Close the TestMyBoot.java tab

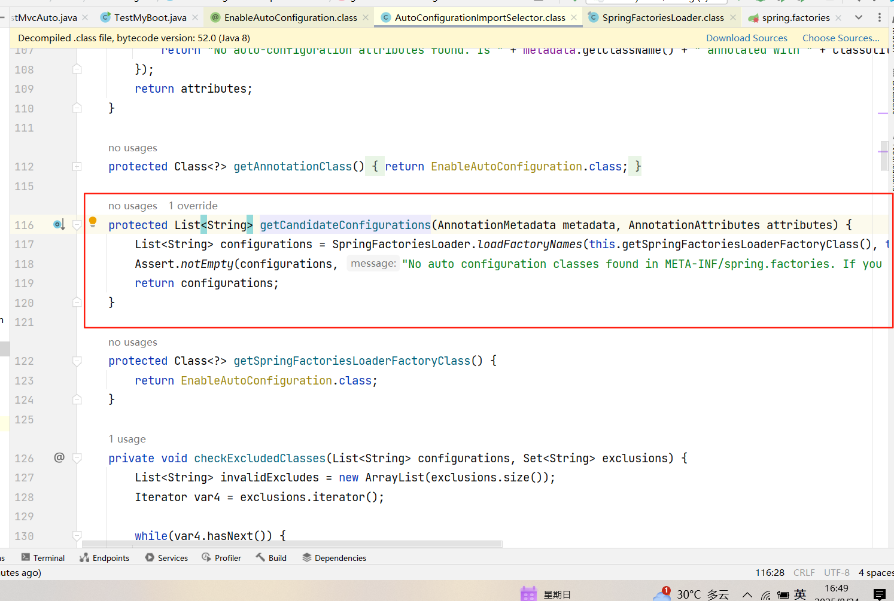coord(195,17)
